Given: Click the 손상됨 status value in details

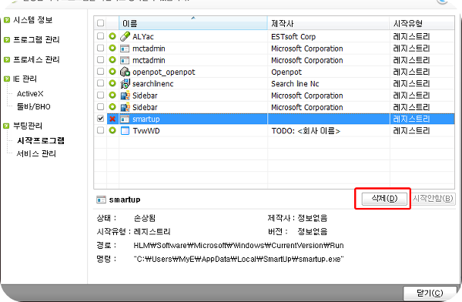Looking at the screenshot, I should pos(145,218).
